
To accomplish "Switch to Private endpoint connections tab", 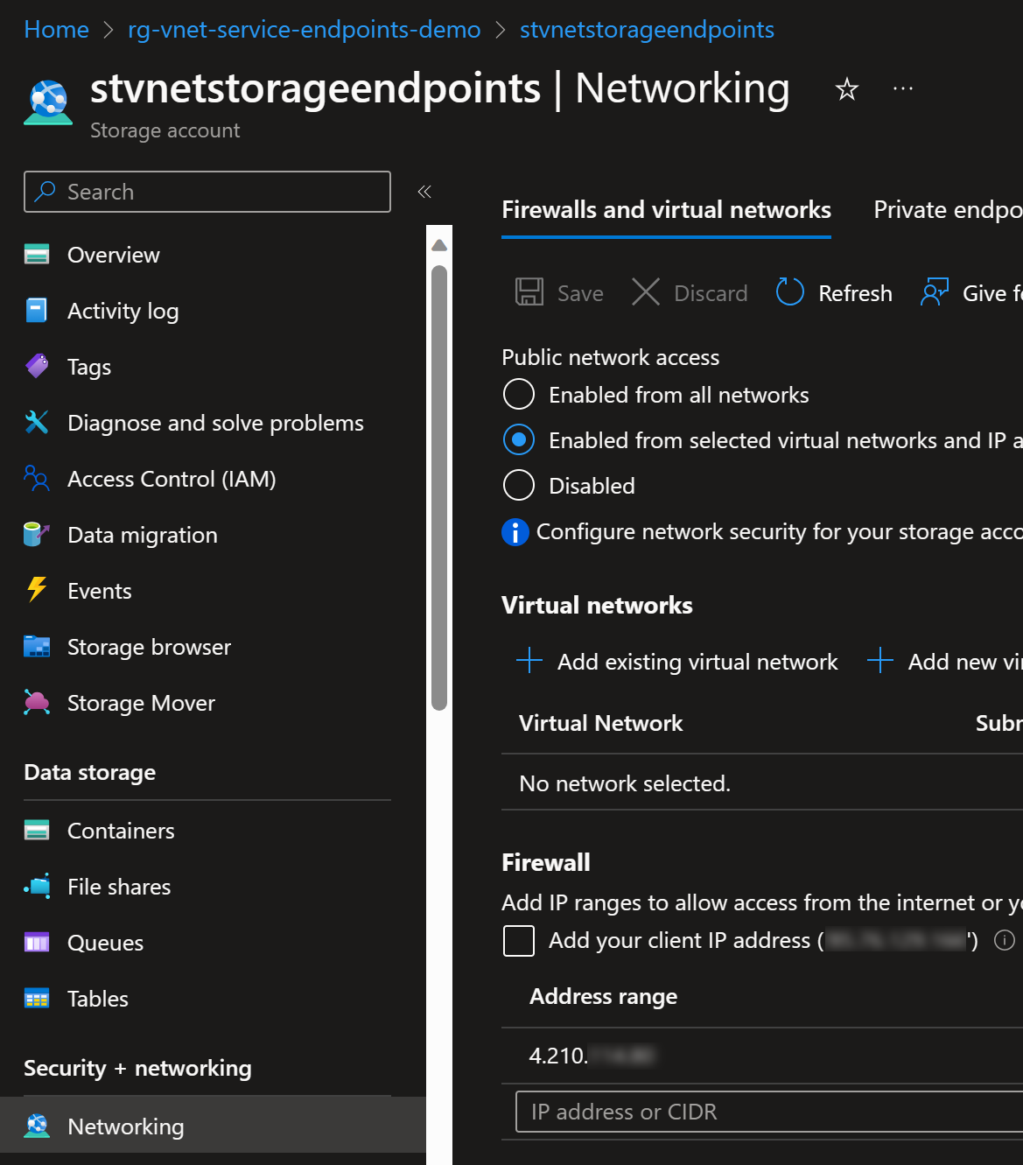I will [x=948, y=210].
